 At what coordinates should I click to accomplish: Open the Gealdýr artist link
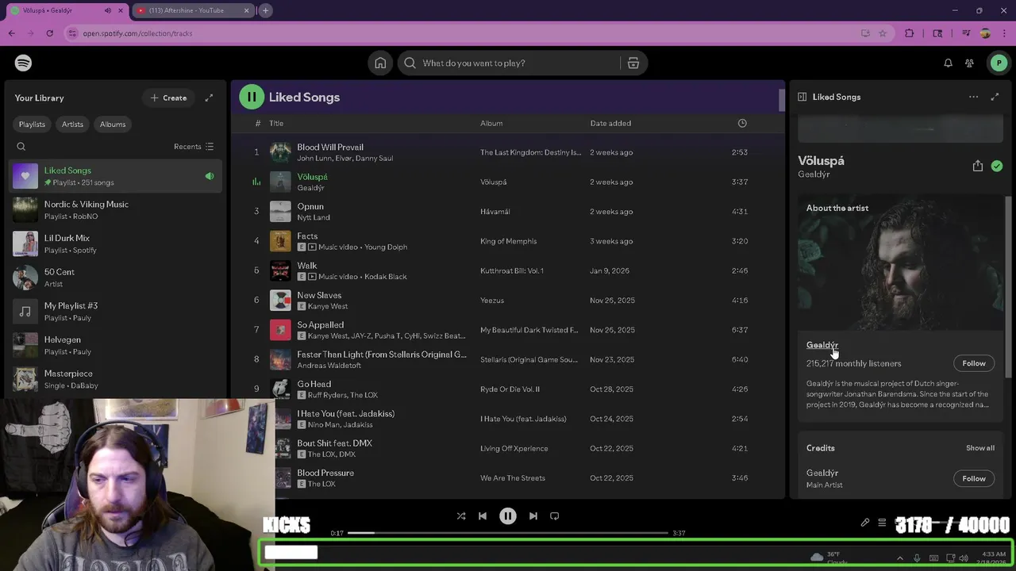pyautogui.click(x=822, y=345)
